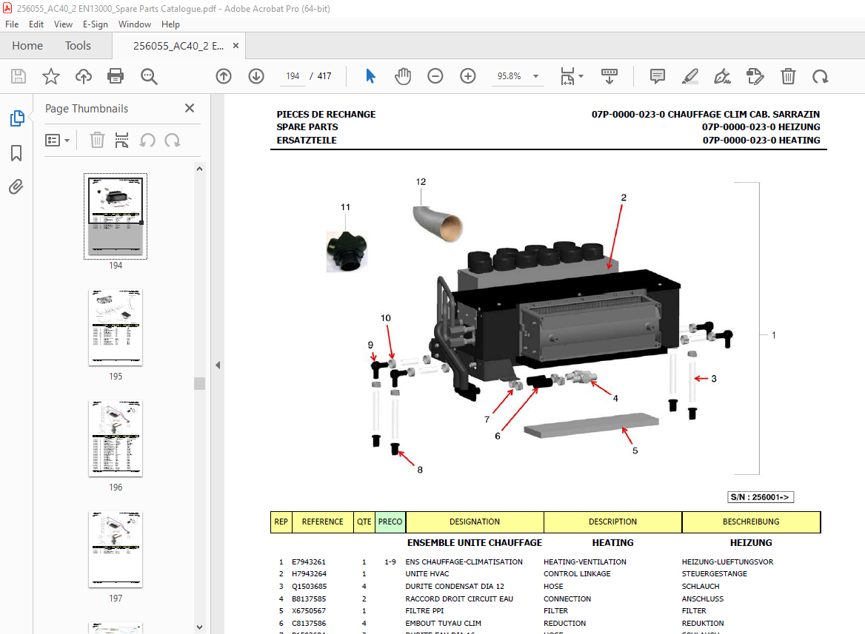Viewport: 865px width, 634px height.
Task: Click the PRECO column header
Action: (390, 522)
